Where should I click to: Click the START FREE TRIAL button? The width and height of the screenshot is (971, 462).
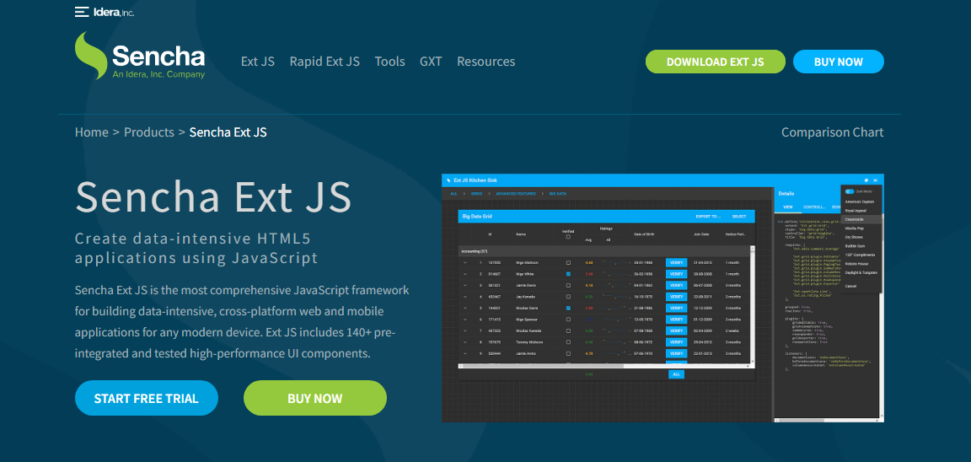146,398
